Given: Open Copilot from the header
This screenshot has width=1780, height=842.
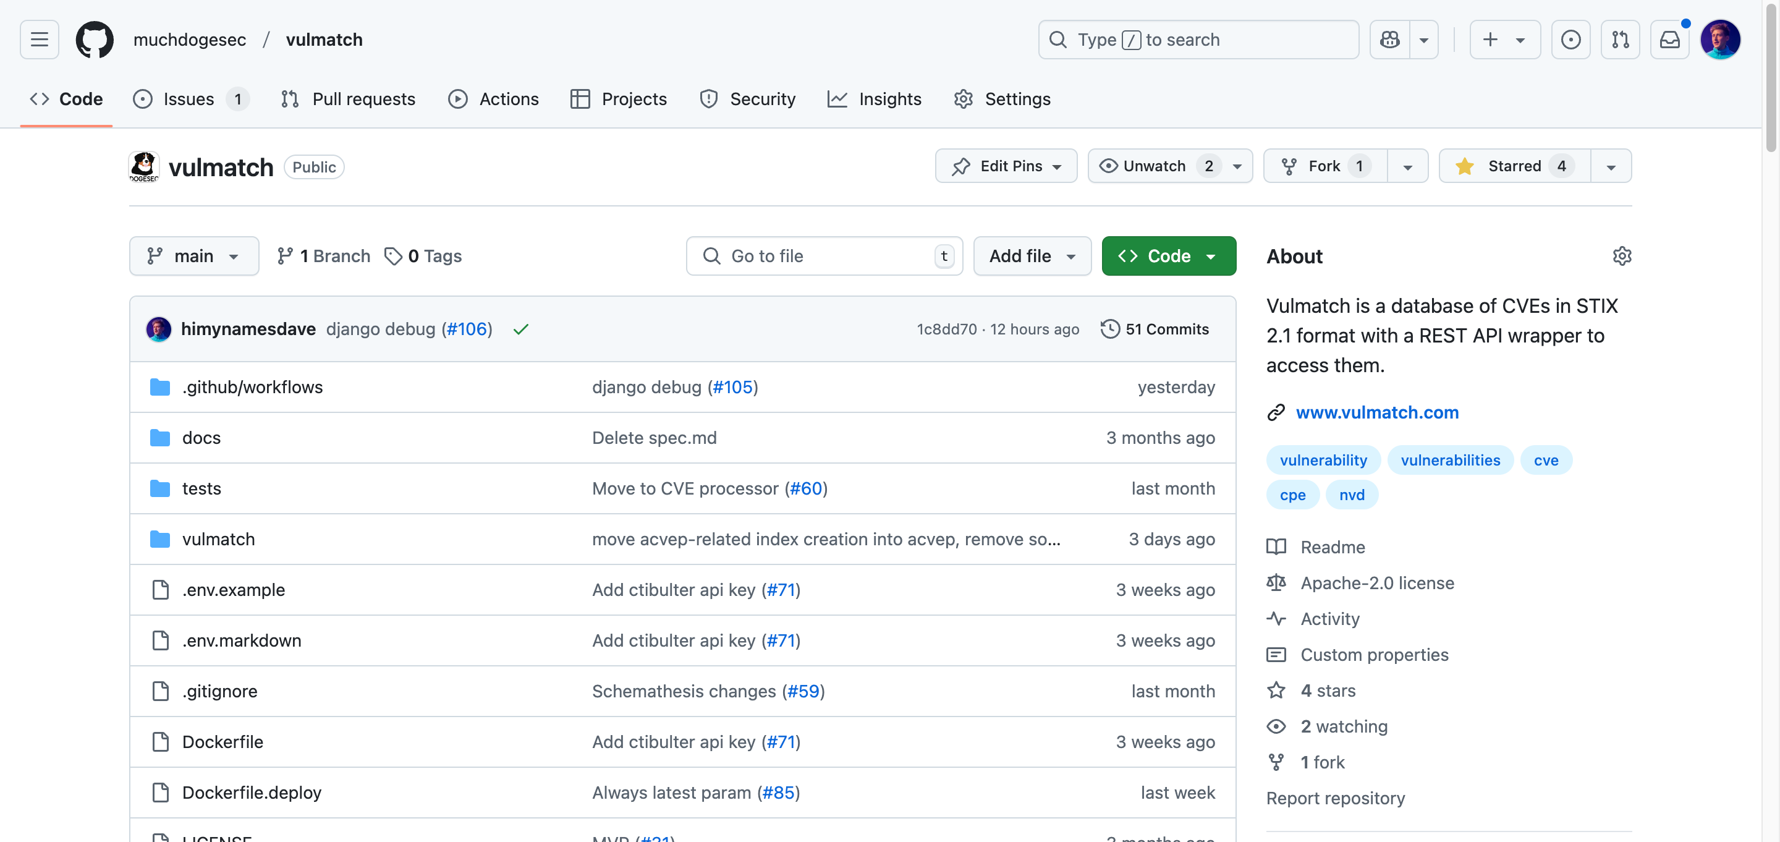Looking at the screenshot, I should [x=1389, y=40].
